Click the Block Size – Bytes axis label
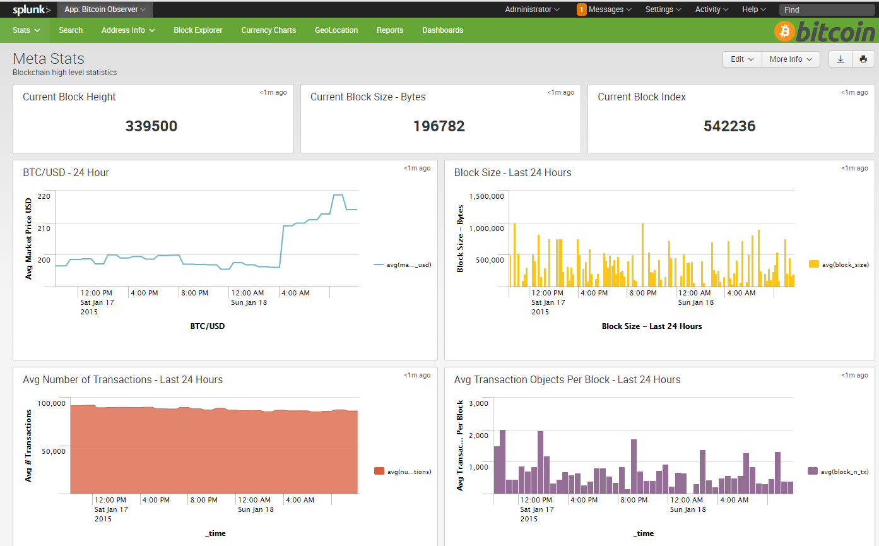The height and width of the screenshot is (546, 879). (460, 239)
